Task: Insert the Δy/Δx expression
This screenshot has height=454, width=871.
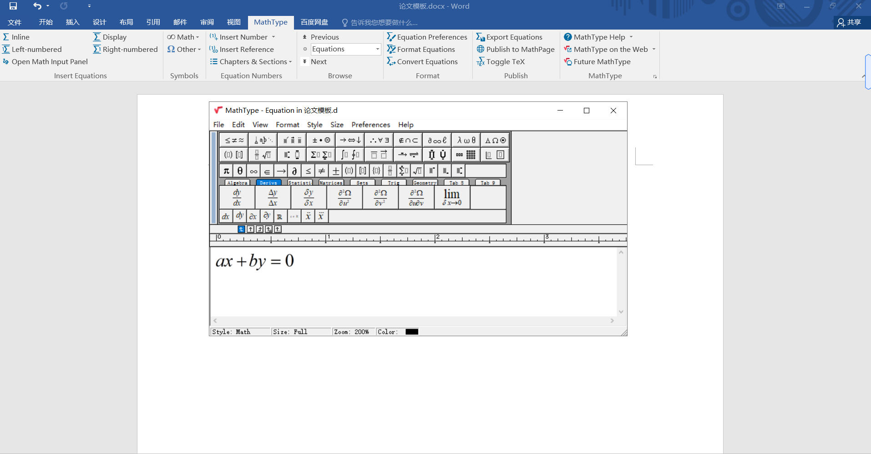Action: click(273, 197)
